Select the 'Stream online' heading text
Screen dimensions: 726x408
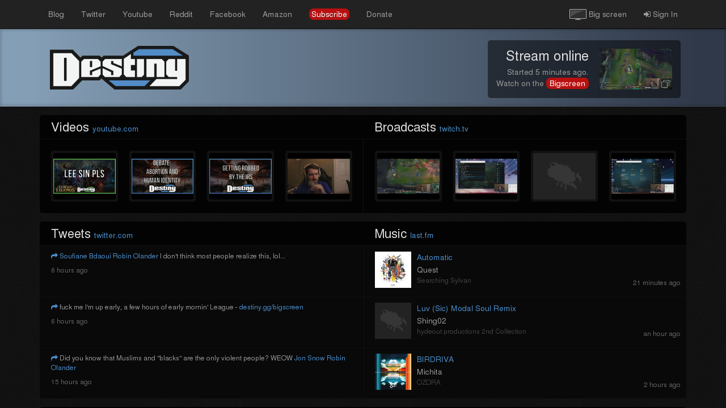(x=547, y=56)
